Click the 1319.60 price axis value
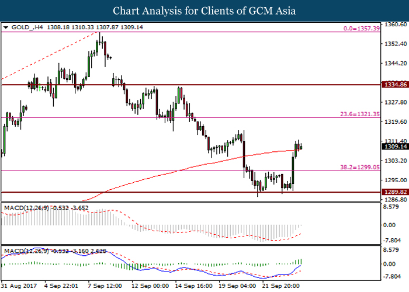Viewport: 409px width, 292px height. [396, 121]
